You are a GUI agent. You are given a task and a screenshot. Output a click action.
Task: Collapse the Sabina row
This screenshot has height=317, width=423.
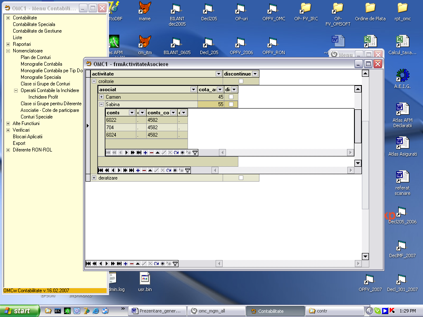tap(102, 104)
